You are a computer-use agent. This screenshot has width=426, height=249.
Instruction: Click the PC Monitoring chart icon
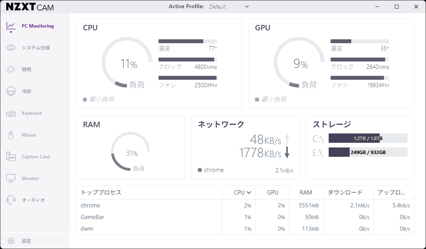(x=11, y=26)
